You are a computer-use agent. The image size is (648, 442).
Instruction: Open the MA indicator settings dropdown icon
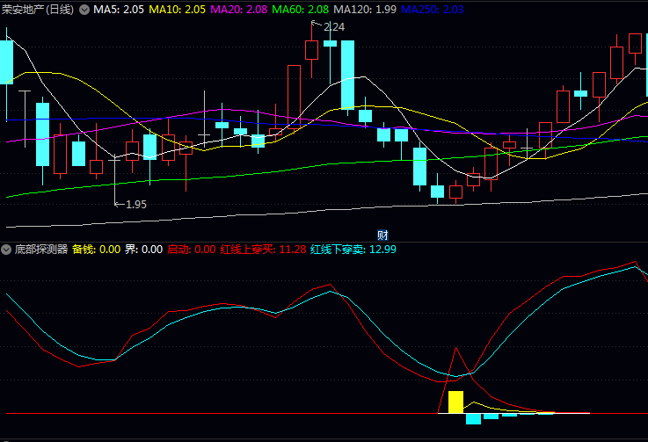tap(84, 10)
